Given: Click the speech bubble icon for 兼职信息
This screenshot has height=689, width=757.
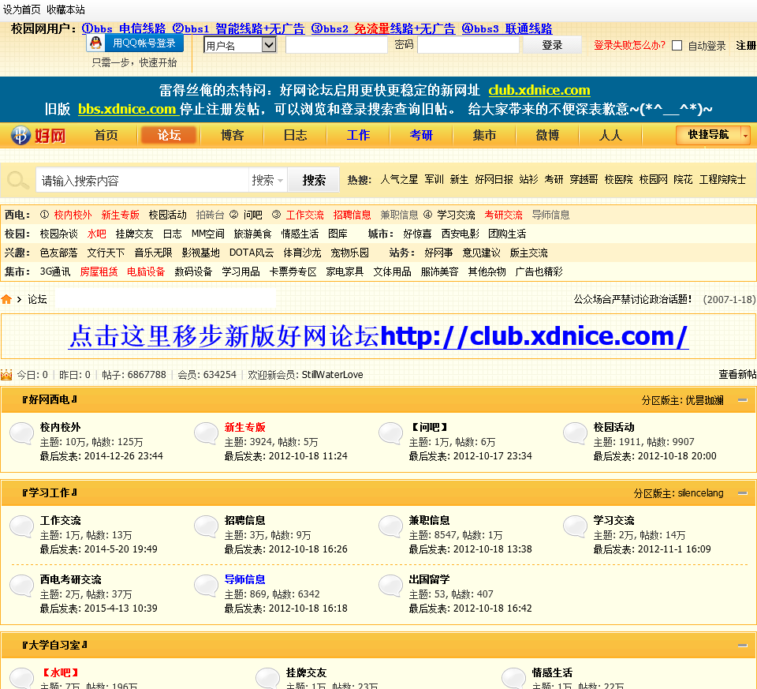Looking at the screenshot, I should [390, 526].
